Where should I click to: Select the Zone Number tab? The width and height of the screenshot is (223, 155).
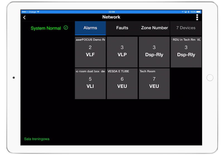coord(154,28)
